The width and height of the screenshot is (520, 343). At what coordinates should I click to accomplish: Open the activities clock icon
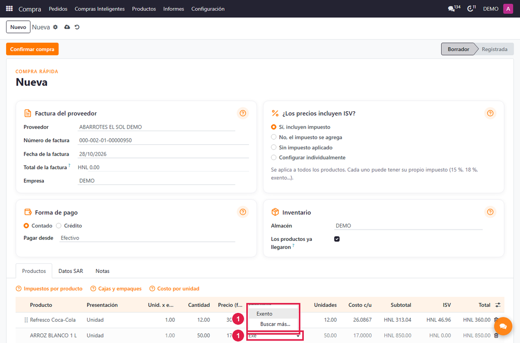(471, 9)
